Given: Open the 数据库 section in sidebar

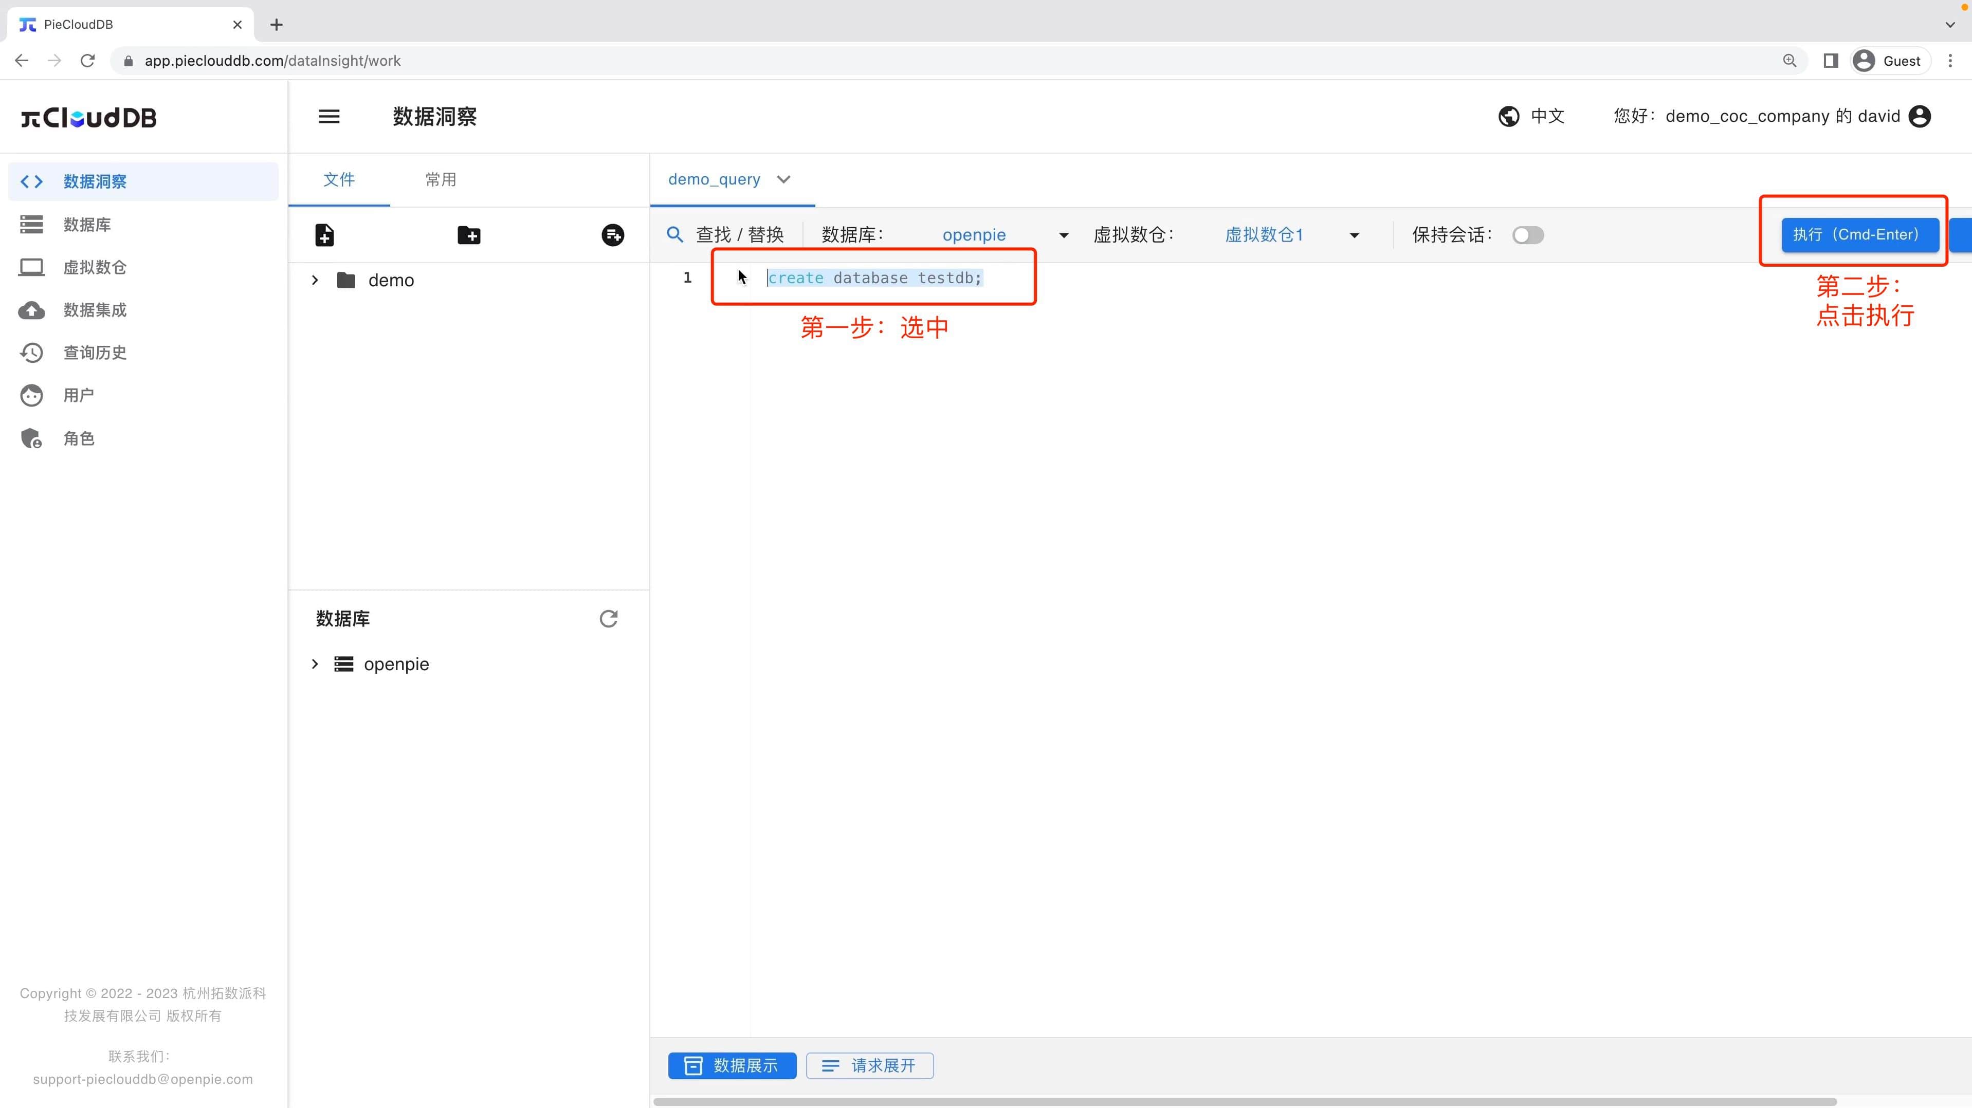Looking at the screenshot, I should tap(86, 224).
